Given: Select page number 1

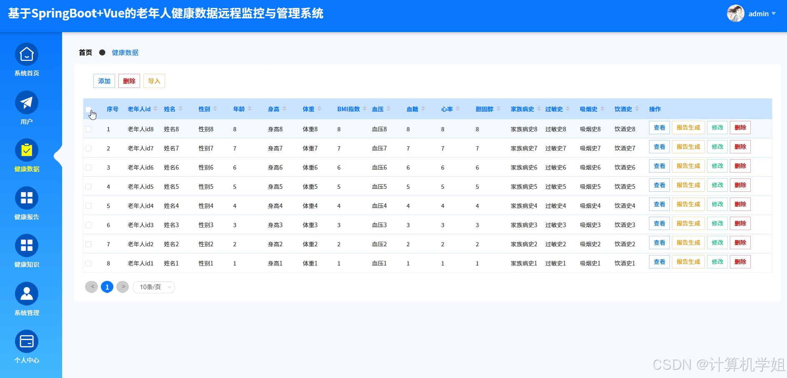Looking at the screenshot, I should tap(107, 287).
